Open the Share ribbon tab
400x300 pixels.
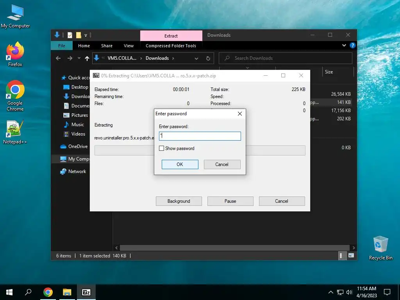[x=107, y=46]
